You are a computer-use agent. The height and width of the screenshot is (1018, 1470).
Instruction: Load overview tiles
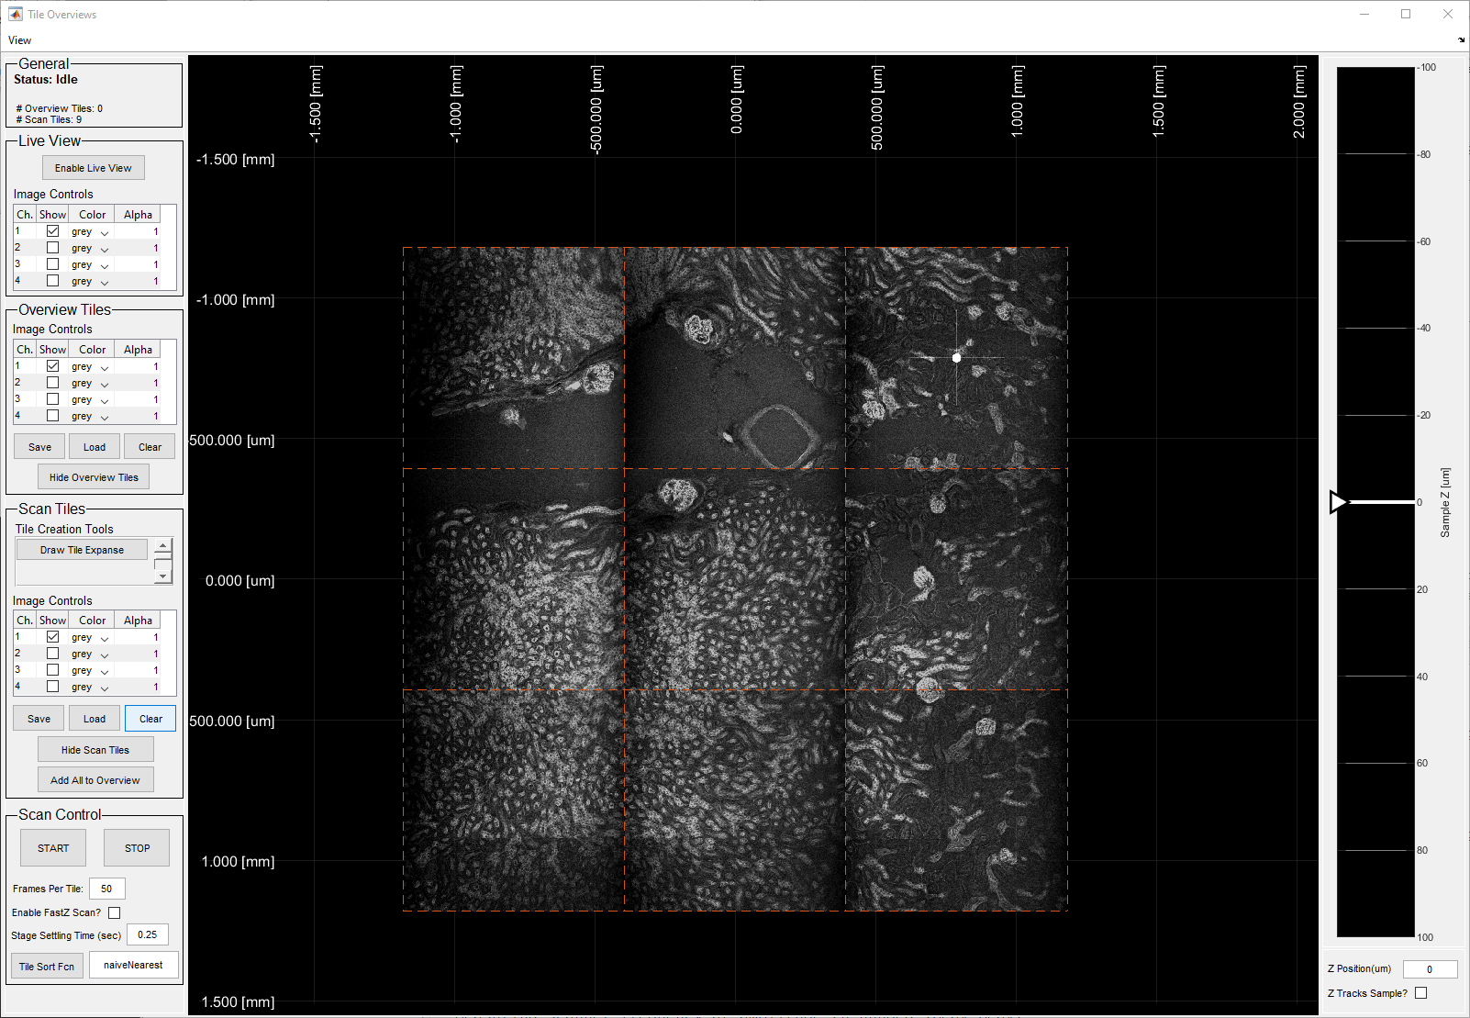coord(95,447)
